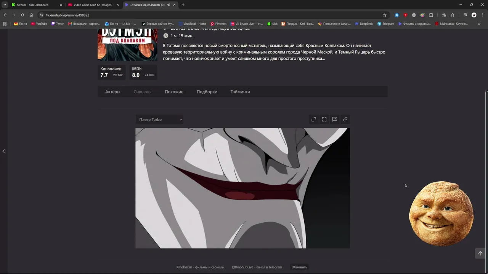Reload the current page

click(22, 15)
